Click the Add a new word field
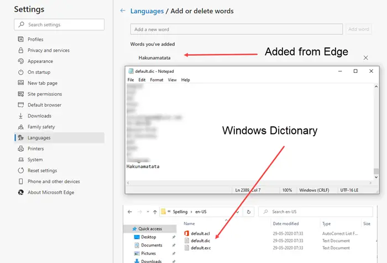This screenshot has width=387, height=263. 237,29
